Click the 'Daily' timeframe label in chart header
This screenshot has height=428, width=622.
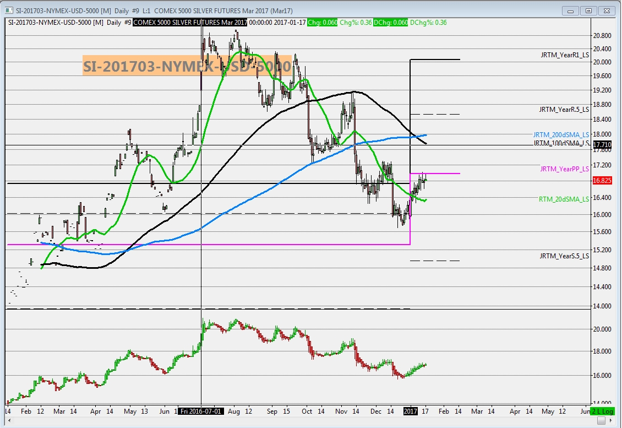(114, 22)
